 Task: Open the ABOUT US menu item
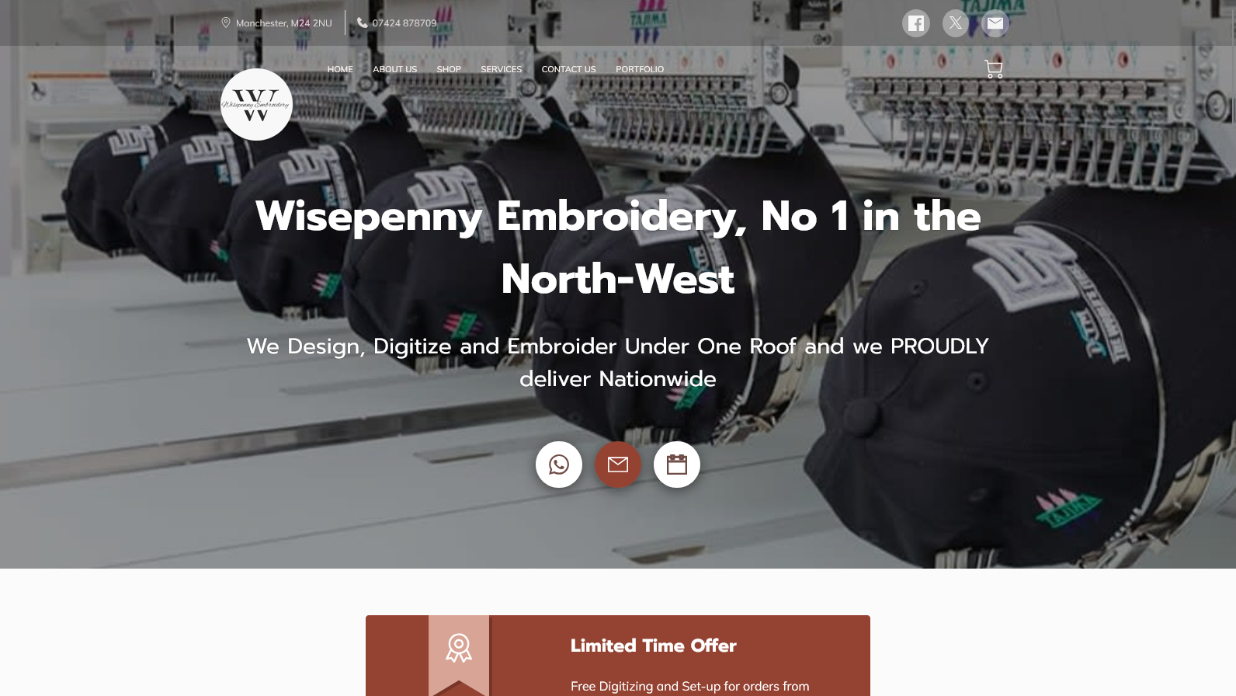pos(394,69)
